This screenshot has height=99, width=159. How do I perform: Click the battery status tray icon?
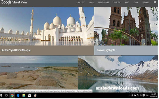pyautogui.click(x=135, y=95)
